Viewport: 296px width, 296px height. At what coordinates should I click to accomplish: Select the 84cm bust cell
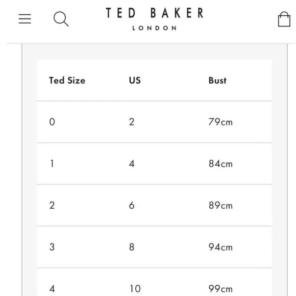[x=220, y=164]
